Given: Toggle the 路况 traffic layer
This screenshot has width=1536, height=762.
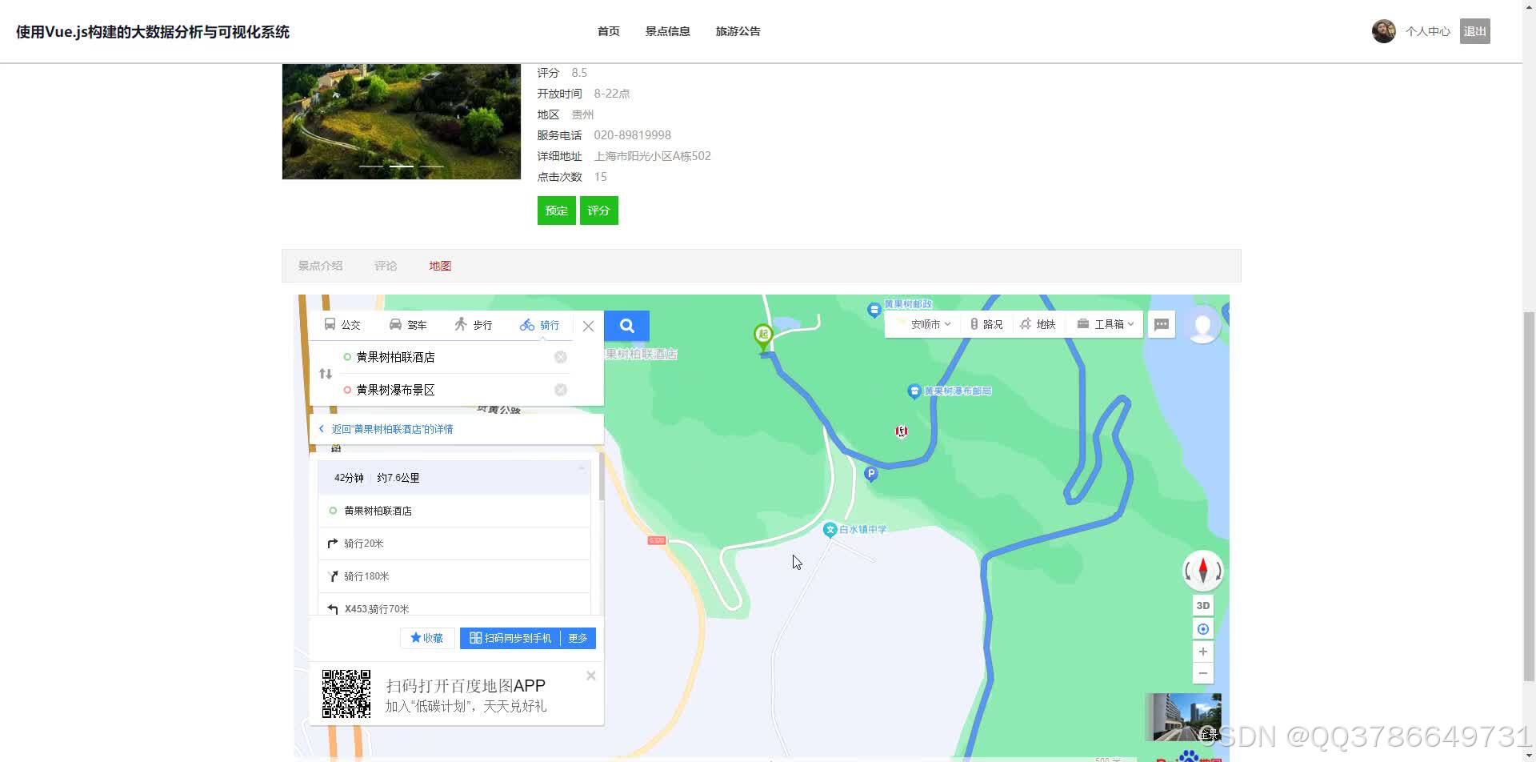Looking at the screenshot, I should pyautogui.click(x=986, y=324).
